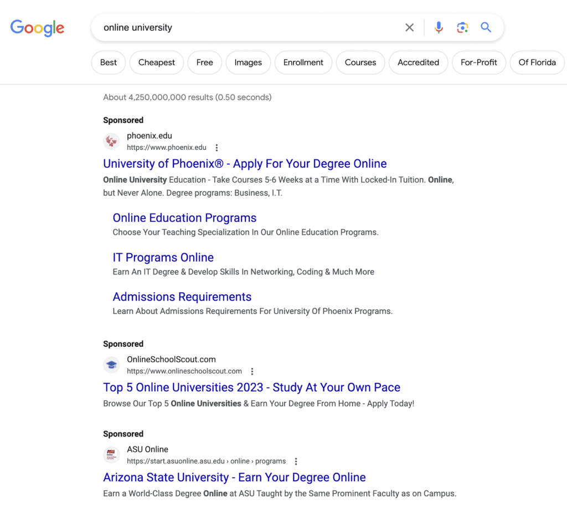
Task: Open the three-dot menu for the Phoenix ad
Action: 217,147
